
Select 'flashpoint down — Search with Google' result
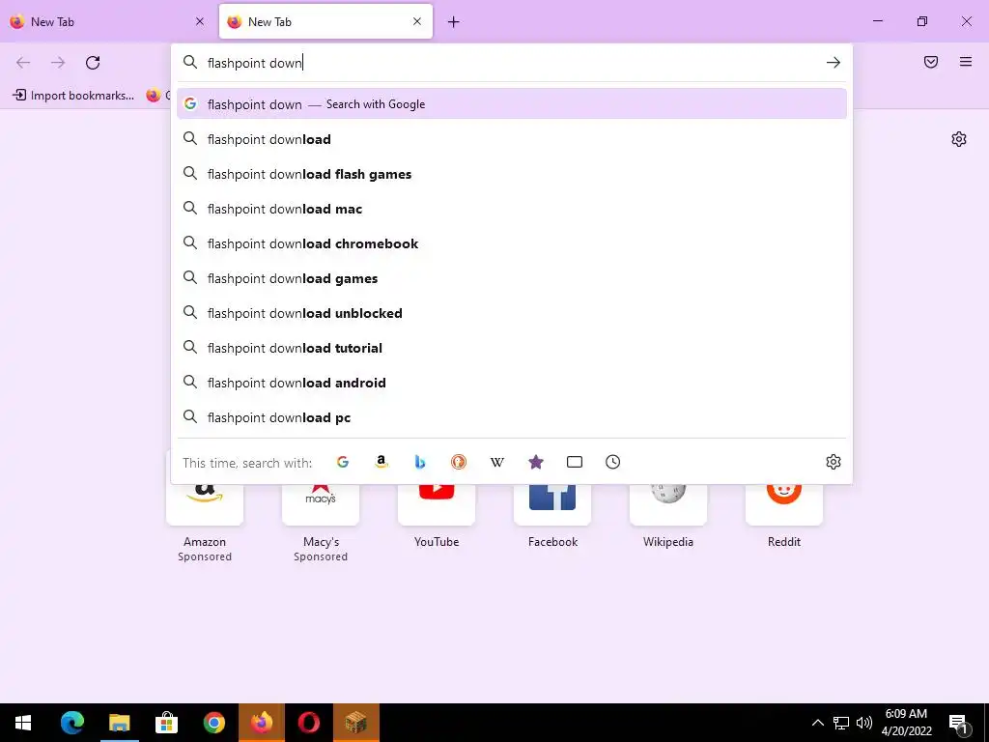pos(512,104)
